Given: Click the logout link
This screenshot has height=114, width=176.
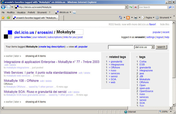Looking at the screenshot, I should coord(160,37).
